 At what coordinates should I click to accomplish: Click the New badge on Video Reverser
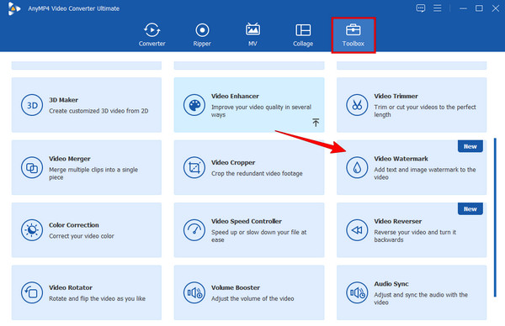click(470, 209)
